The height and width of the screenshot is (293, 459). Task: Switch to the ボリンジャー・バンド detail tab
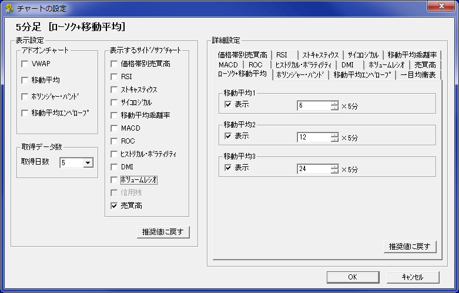[300, 75]
